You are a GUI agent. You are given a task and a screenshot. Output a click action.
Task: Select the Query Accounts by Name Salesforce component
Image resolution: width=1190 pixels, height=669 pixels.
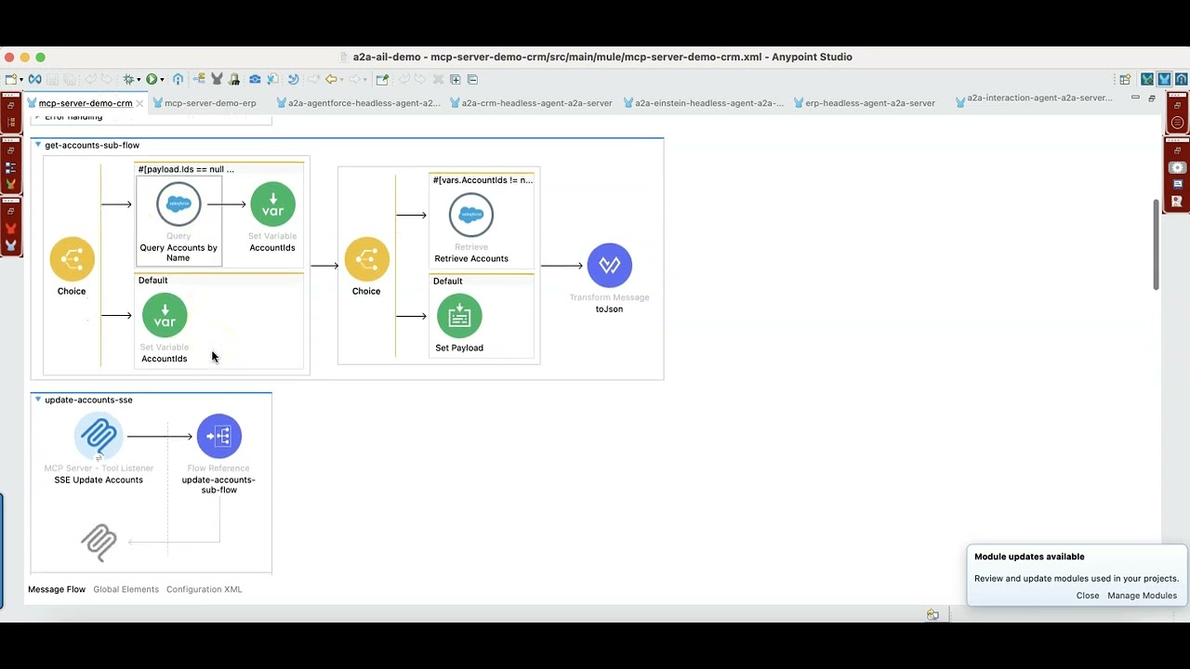tap(178, 204)
